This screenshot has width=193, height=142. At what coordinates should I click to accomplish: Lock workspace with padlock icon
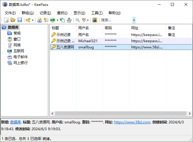[95, 20]
